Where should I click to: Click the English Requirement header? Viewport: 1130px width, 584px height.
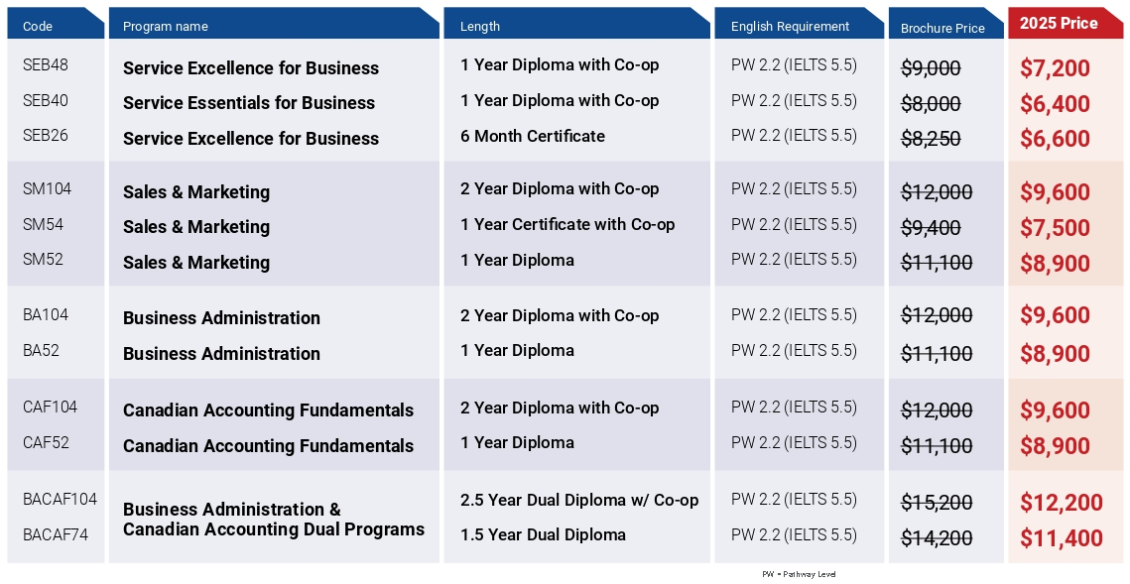point(790,26)
